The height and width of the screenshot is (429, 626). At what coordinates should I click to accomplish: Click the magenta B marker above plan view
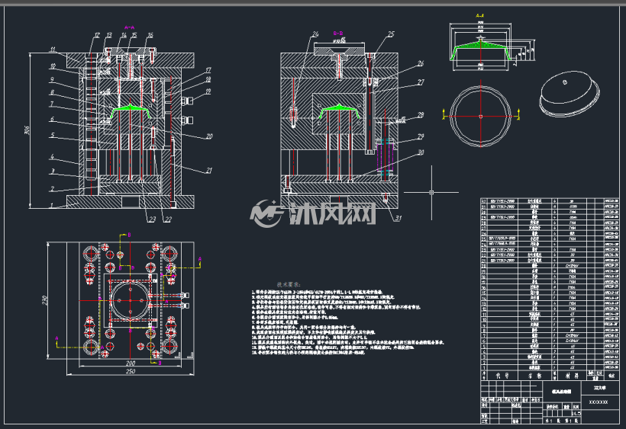coord(129,235)
